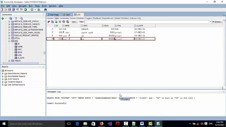The height and width of the screenshot is (127, 226).
Task: Click the Connections tree horizontal scrollbar
Action: click(21, 63)
